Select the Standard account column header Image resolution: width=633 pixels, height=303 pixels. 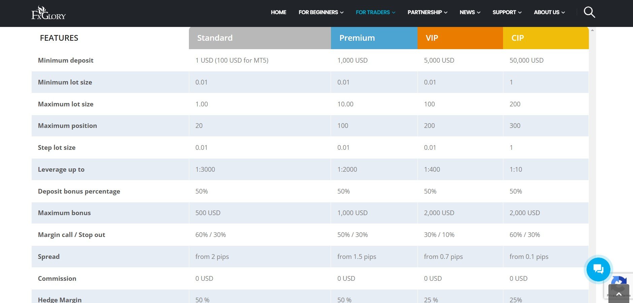click(260, 38)
